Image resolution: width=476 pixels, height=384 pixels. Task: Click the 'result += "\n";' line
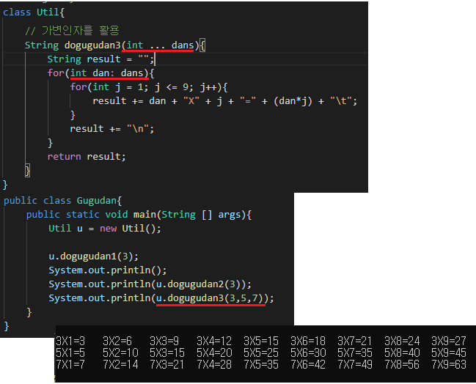(x=112, y=129)
